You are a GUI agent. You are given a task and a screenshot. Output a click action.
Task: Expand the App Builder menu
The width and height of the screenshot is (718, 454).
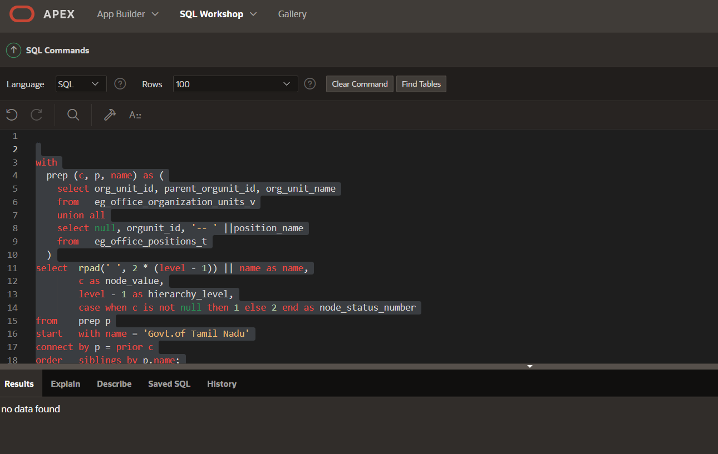coord(128,14)
